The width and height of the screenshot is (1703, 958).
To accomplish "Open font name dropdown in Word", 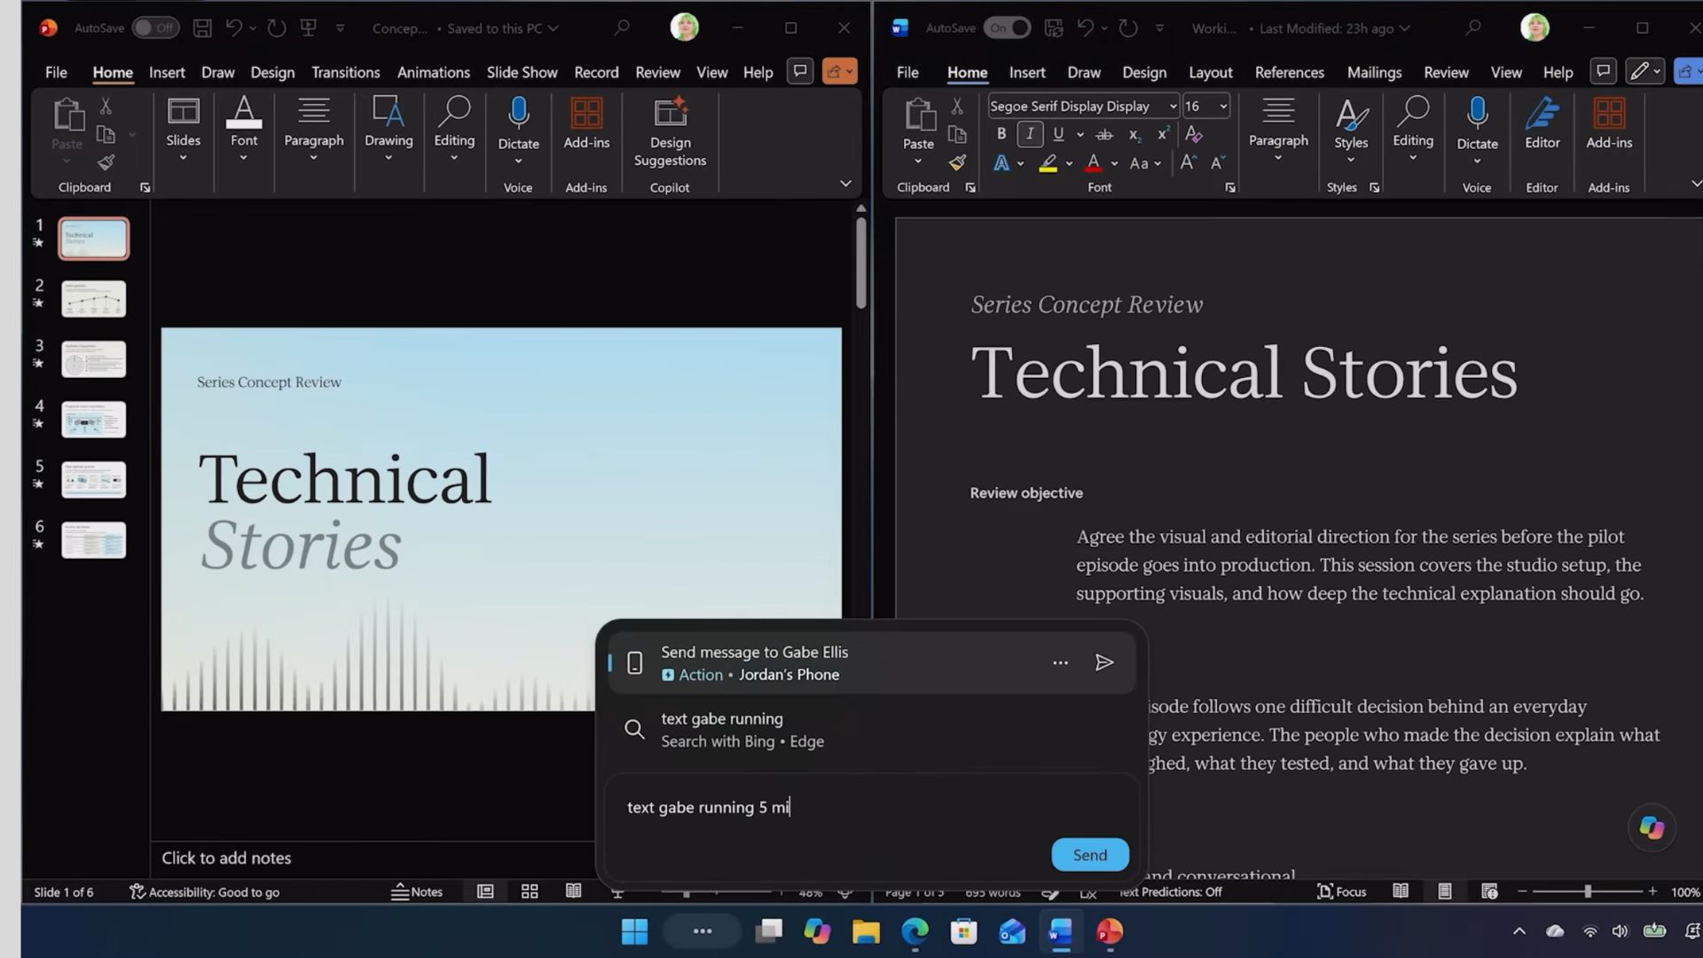I will tap(1173, 106).
